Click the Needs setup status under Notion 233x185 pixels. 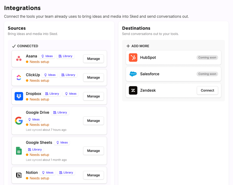tap(38, 178)
